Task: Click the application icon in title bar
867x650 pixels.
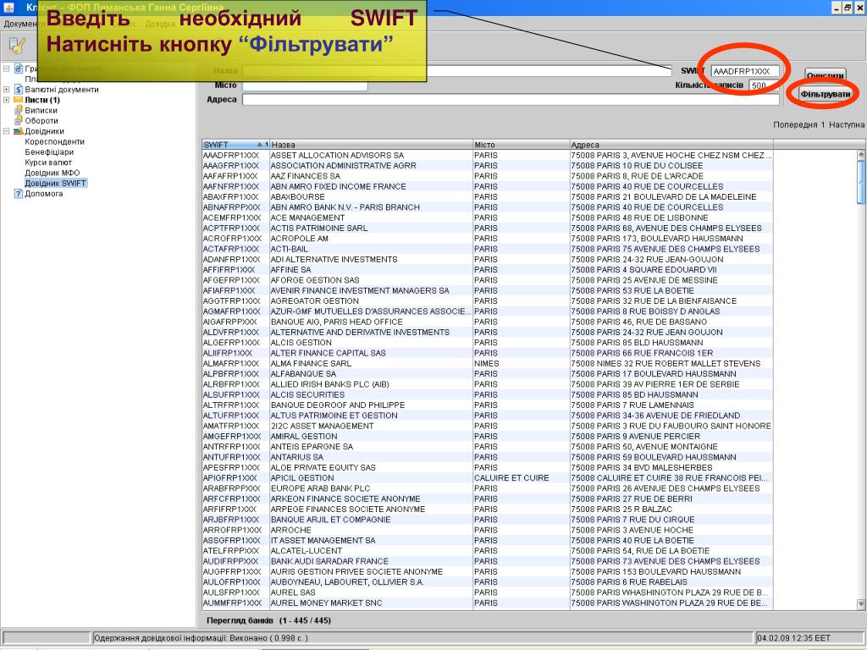Action: pyautogui.click(x=8, y=7)
